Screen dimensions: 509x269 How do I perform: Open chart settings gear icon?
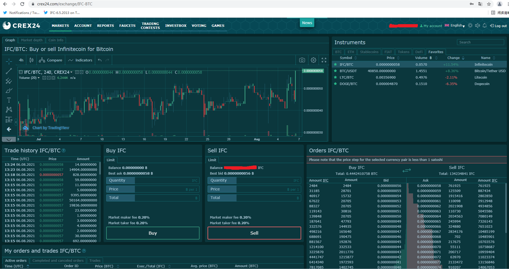[x=313, y=60]
